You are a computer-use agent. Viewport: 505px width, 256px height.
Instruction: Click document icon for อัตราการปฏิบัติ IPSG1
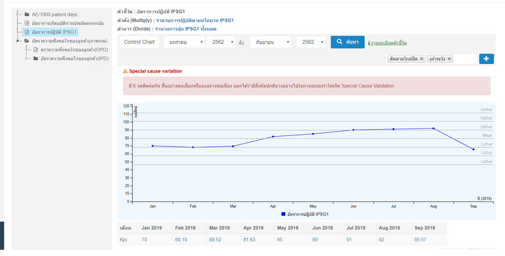tap(27, 32)
